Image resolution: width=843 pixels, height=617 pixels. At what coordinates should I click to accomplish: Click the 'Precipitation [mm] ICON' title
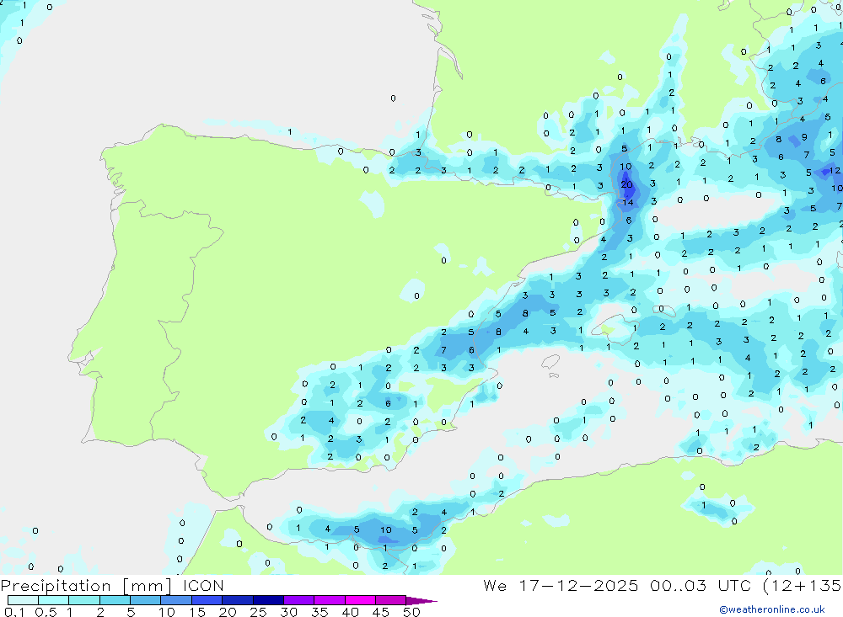pyautogui.click(x=112, y=586)
